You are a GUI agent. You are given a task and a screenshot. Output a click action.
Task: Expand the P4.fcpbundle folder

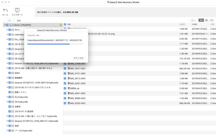(7, 102)
